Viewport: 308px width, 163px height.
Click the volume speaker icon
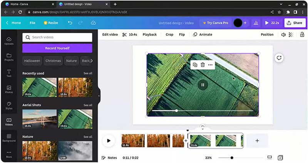(283, 34)
